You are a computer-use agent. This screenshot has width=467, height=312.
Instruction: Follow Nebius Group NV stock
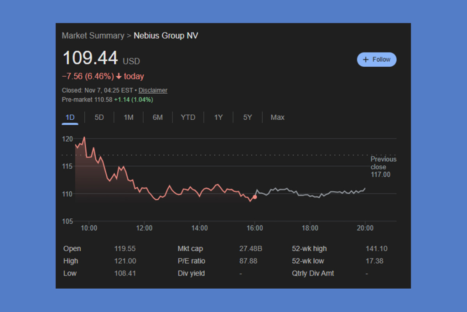click(377, 59)
